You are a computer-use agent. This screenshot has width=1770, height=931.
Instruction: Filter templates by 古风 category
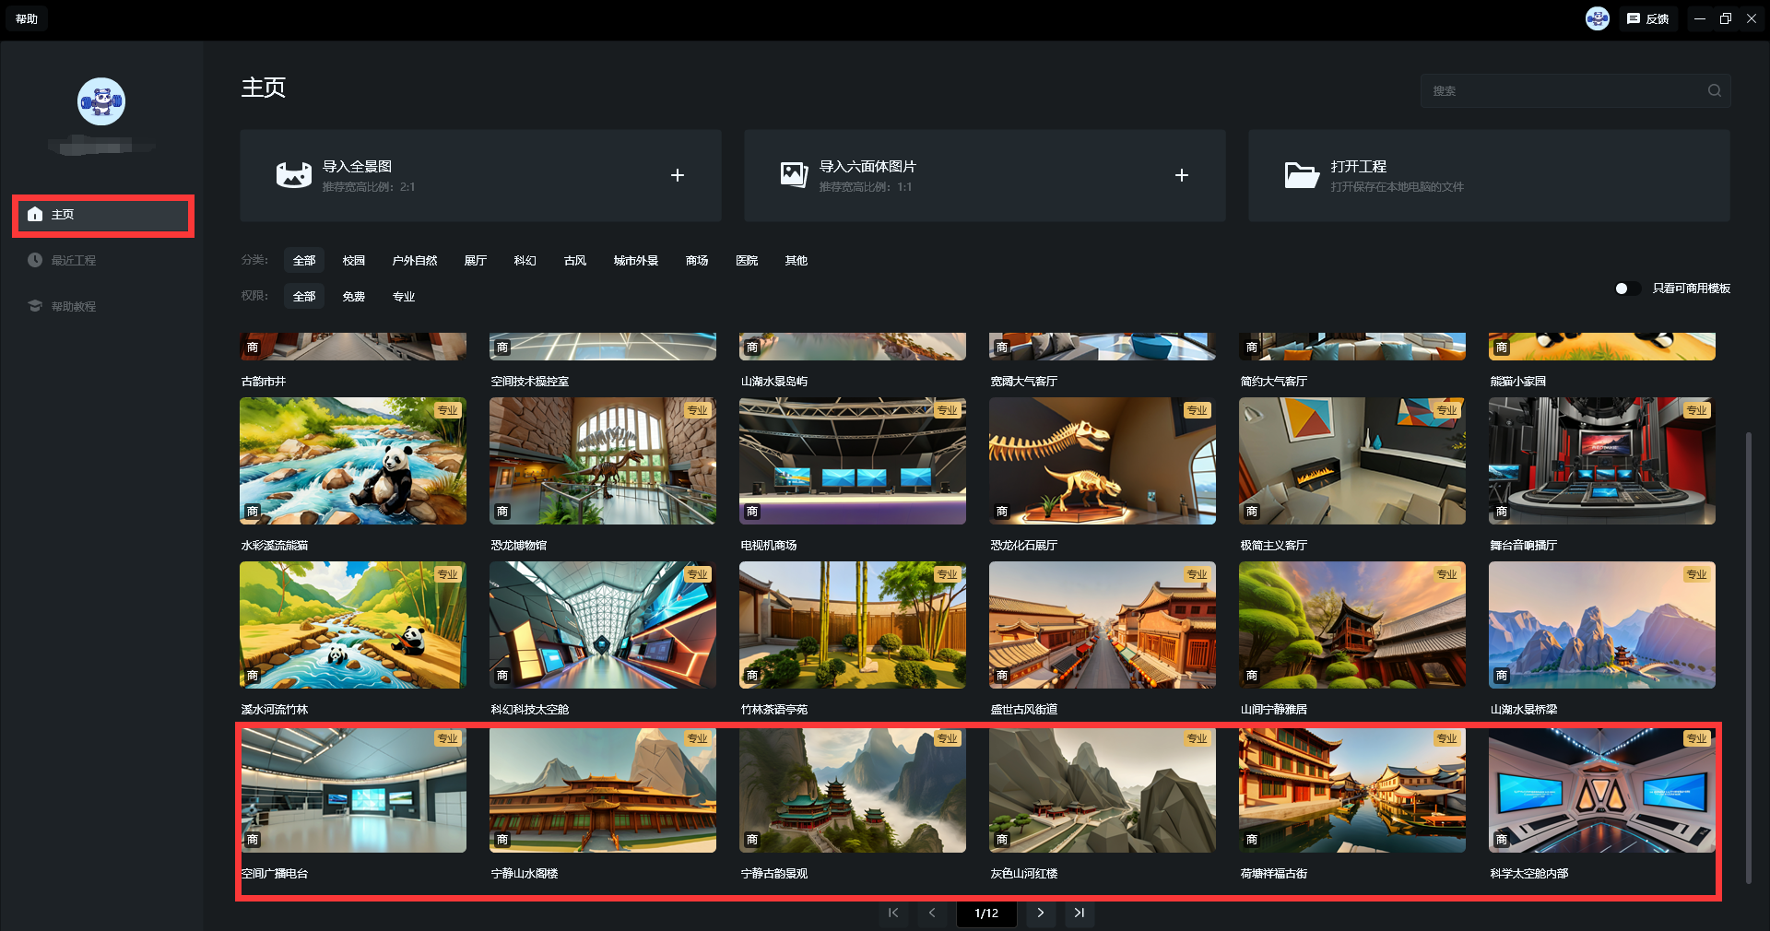(x=574, y=261)
